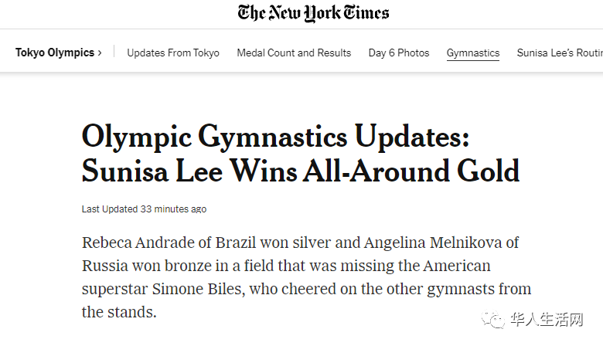603x346 pixels.
Task: Go to Updates From Tokyo tab
Action: [173, 53]
